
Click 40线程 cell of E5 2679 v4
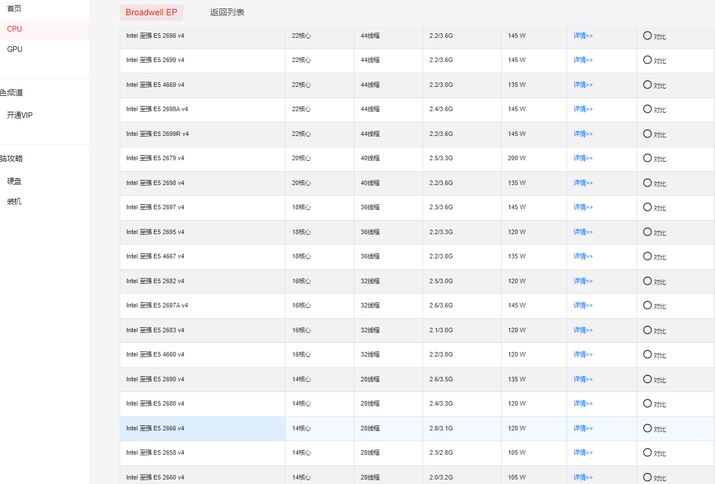point(370,158)
